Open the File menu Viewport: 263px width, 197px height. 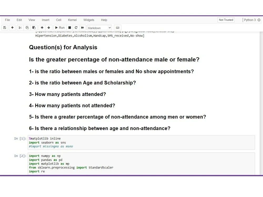pos(7,20)
